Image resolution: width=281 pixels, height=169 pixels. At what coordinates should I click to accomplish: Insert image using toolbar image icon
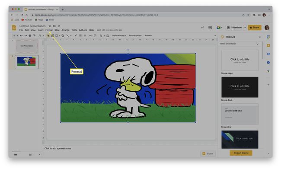(x=57, y=36)
